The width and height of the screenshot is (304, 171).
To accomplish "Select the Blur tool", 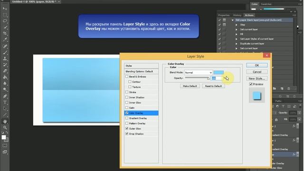I will [x=5, y=84].
